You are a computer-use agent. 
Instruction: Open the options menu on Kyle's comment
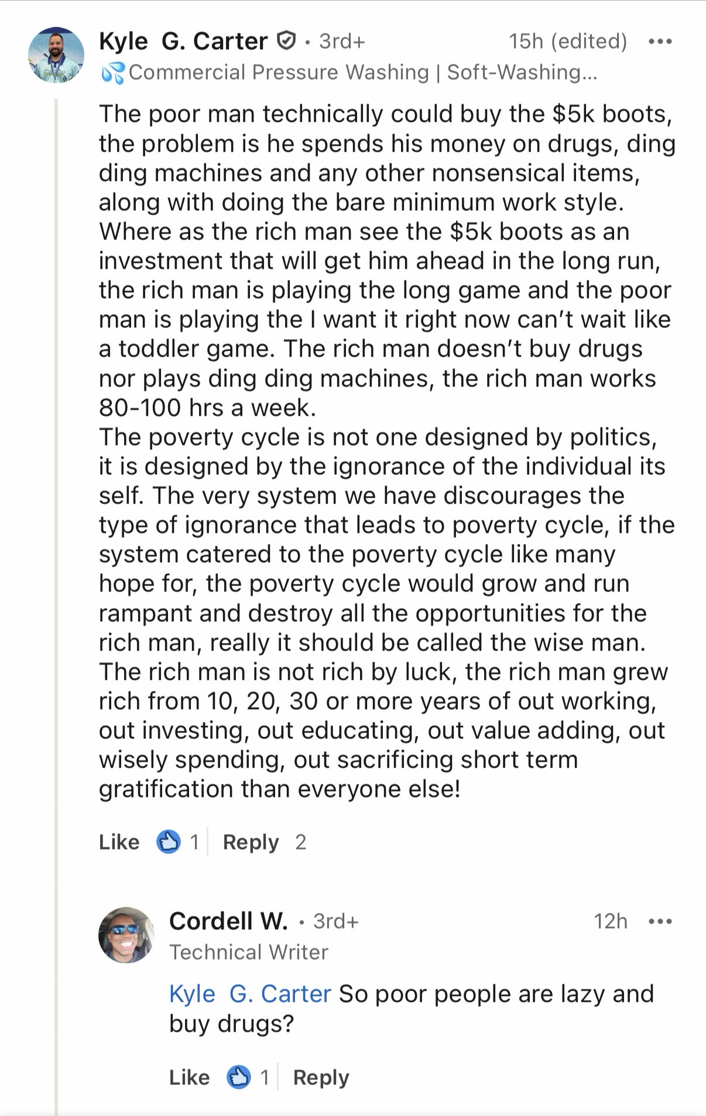coord(660,42)
